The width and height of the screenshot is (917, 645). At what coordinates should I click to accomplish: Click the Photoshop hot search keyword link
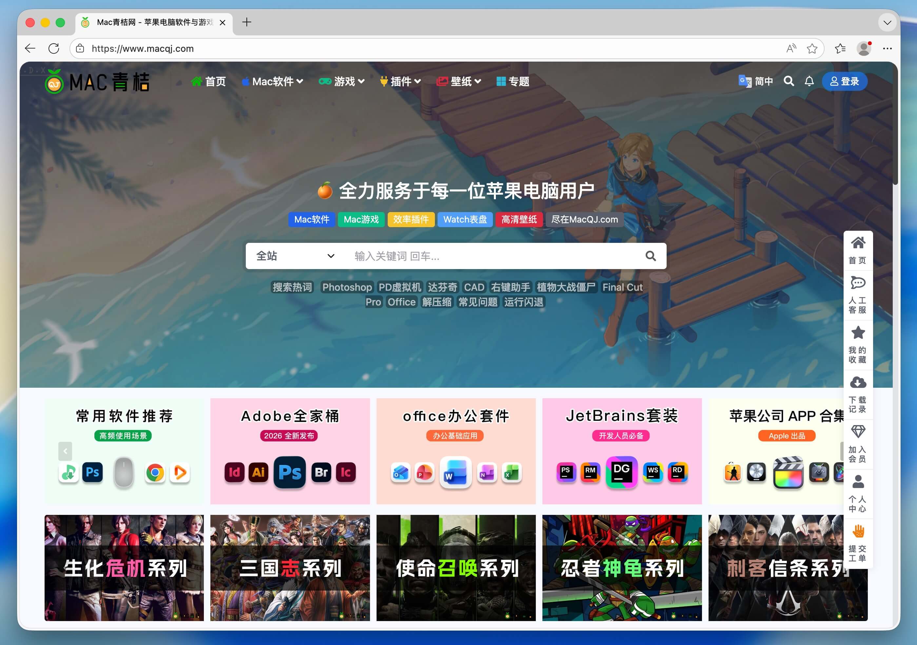coord(347,287)
